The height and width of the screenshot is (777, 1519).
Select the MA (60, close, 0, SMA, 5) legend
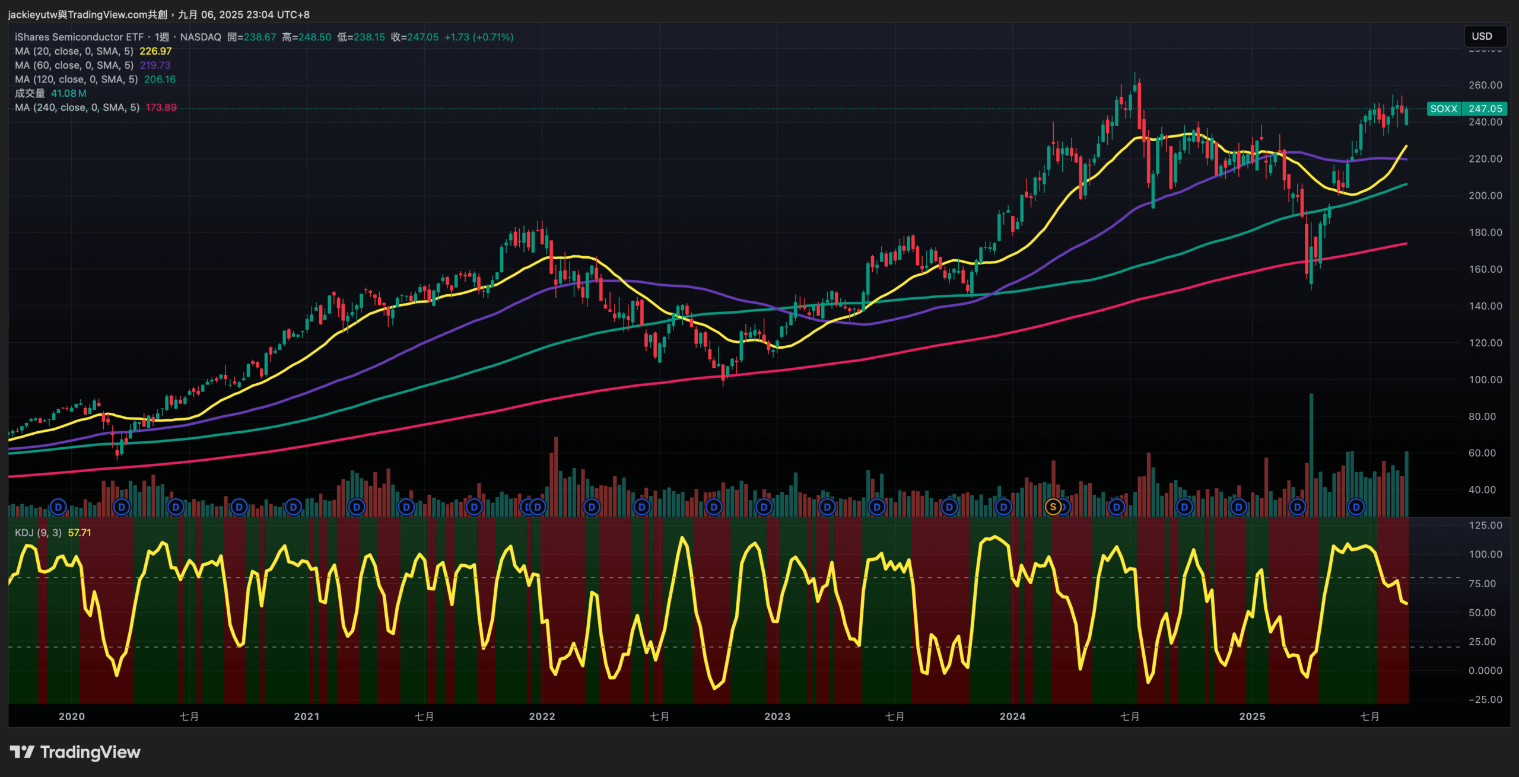[x=74, y=65]
